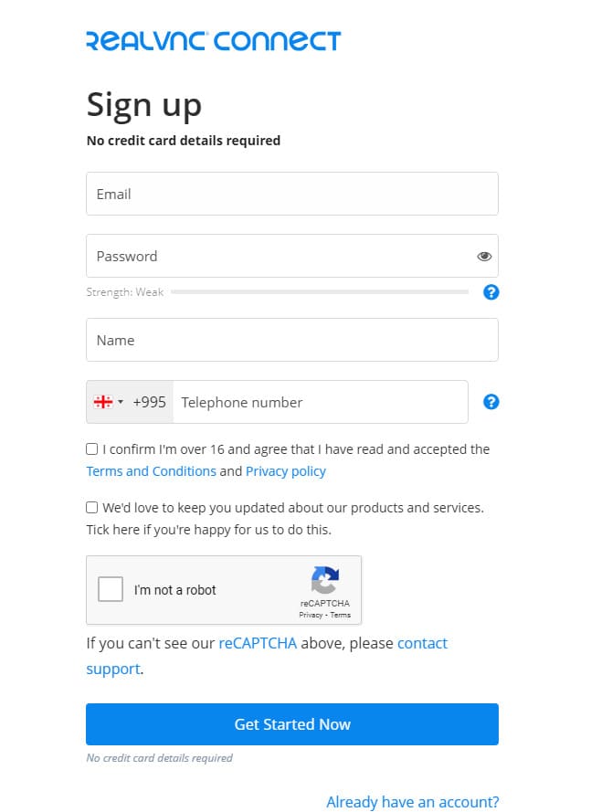Click the RealVNC Connect logo
The image size is (591, 812).
213,40
